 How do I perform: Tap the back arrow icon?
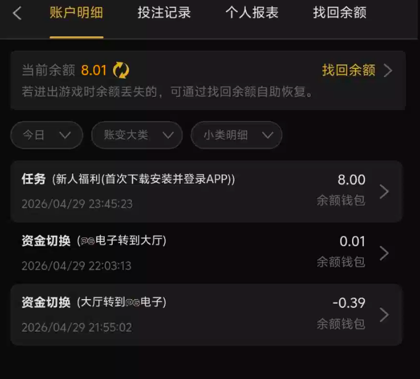(17, 13)
